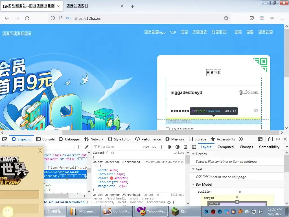Toggle password visibility eye icon
Viewport: 289px width, 217px height.
tap(256, 110)
